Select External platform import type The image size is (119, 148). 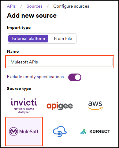point(28,38)
